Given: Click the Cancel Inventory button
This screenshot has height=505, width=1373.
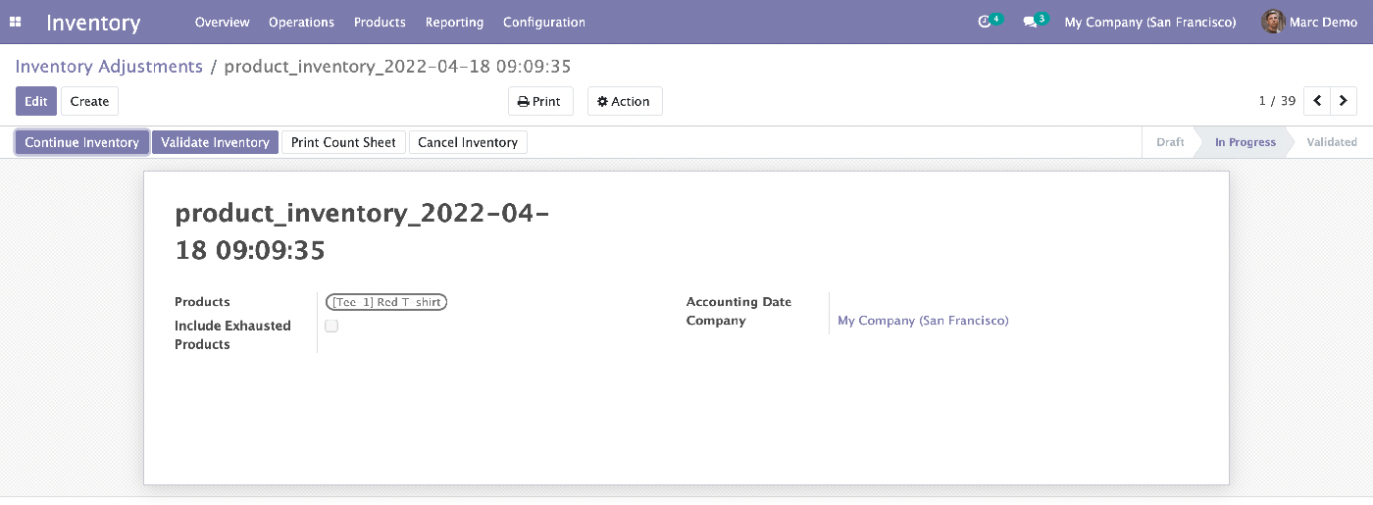Looking at the screenshot, I should pos(468,142).
